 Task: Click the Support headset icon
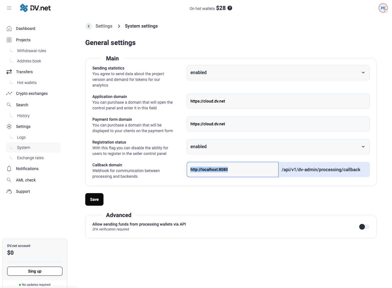9,191
